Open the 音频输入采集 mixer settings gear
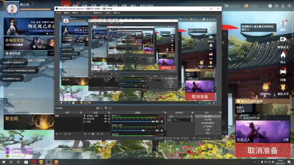The image size is (294, 165). pyautogui.click(x=162, y=131)
